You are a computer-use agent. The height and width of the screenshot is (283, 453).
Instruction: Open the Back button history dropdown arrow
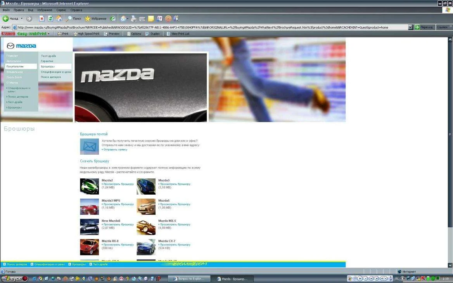(x=22, y=19)
